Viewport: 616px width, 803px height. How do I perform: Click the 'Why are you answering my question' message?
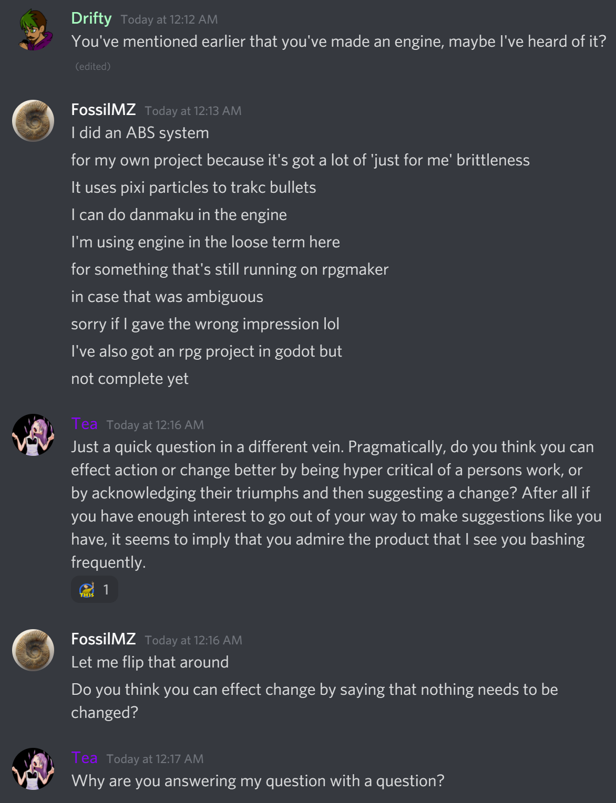(258, 781)
